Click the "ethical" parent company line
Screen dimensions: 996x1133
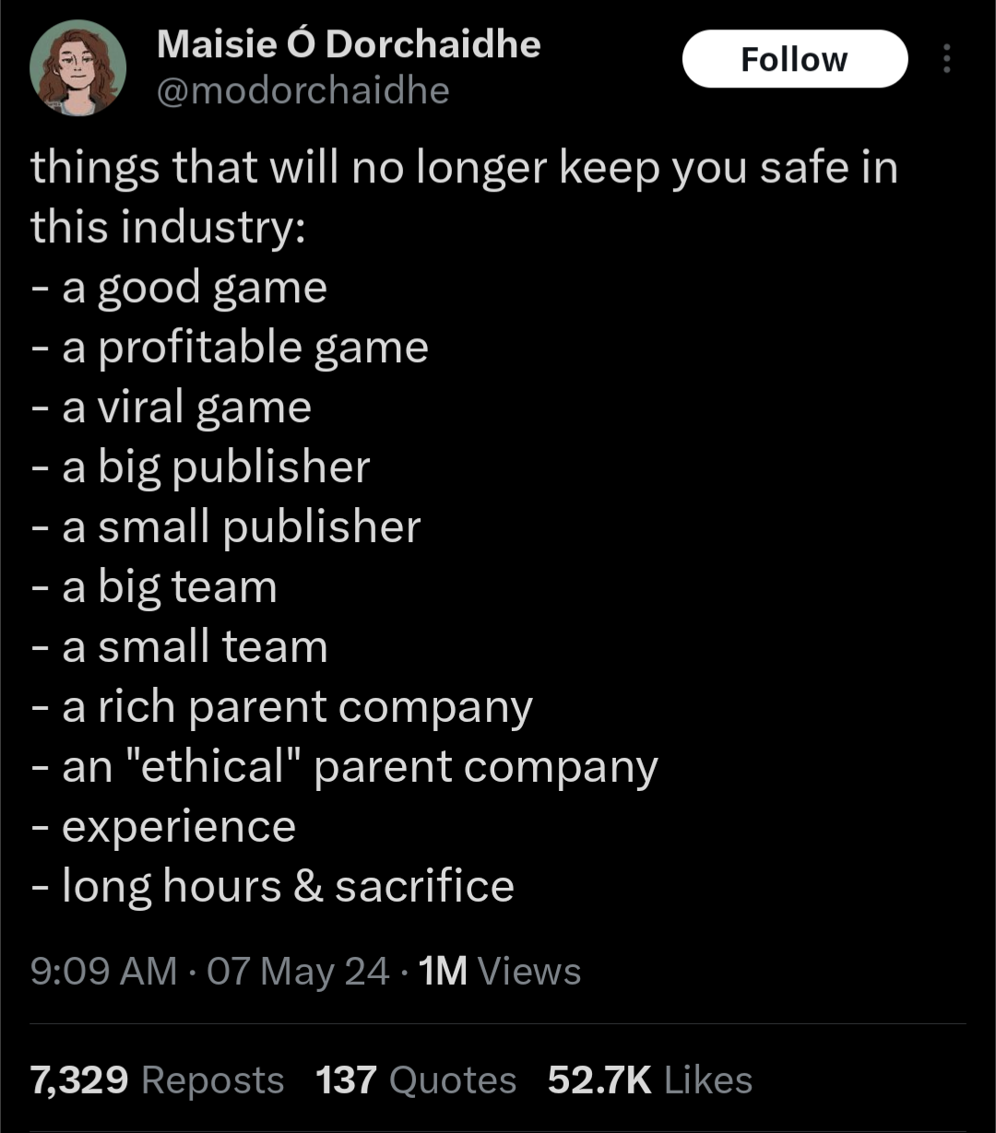point(360,767)
